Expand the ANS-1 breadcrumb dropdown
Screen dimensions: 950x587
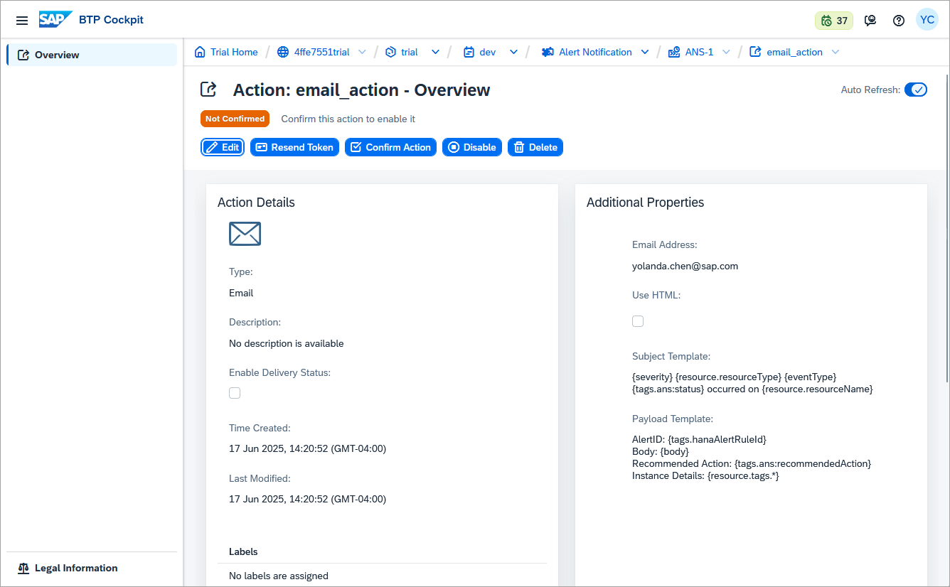(x=726, y=52)
